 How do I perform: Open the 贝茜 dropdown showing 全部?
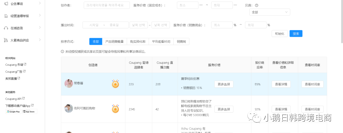(270, 12)
